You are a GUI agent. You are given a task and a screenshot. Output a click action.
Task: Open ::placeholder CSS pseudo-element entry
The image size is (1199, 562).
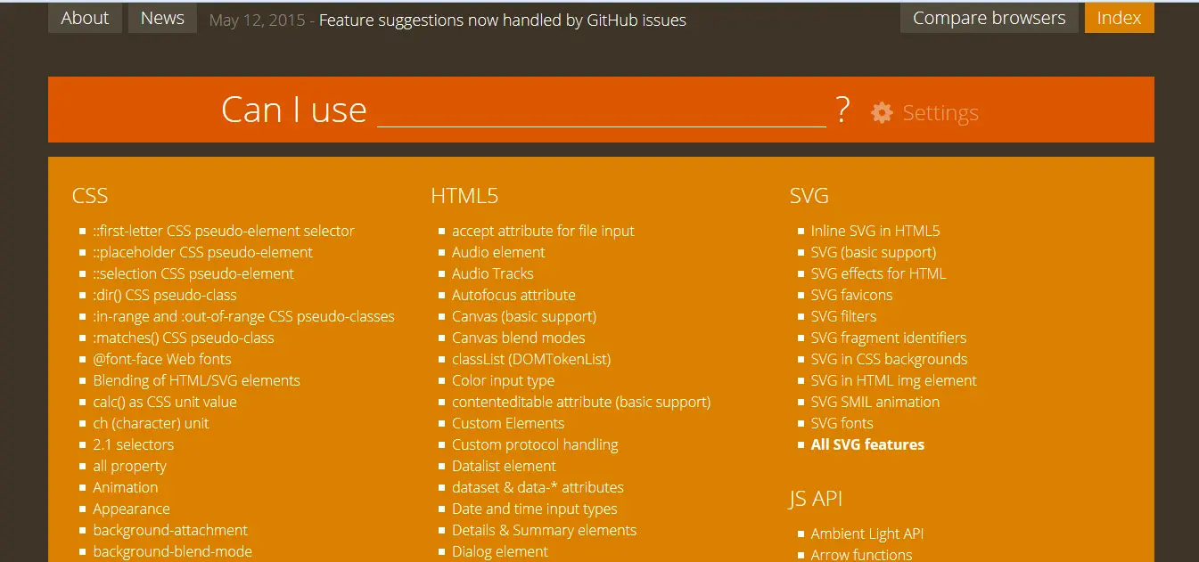click(x=203, y=252)
